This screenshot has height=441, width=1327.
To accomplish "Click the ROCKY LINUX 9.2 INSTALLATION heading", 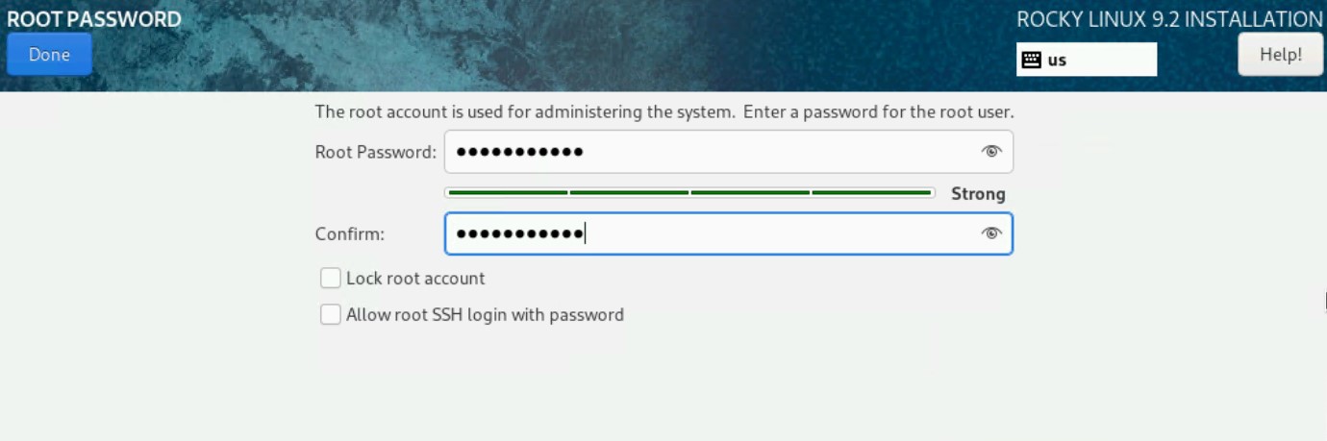I will point(1169,19).
